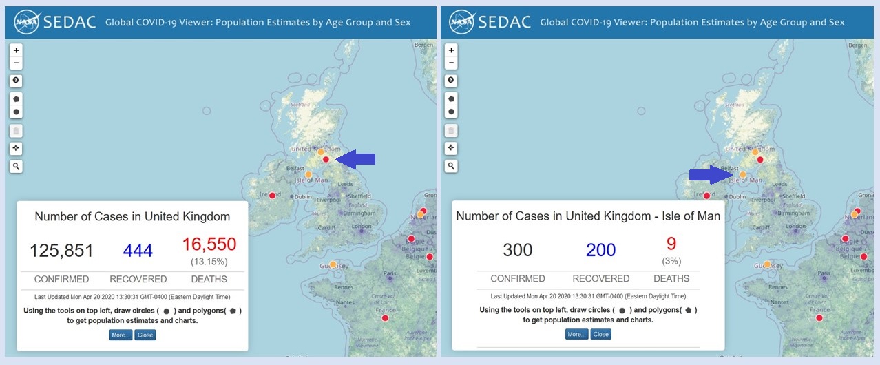Click the NASA logo in left viewer header
Viewport: 880px width, 365px height.
point(25,22)
